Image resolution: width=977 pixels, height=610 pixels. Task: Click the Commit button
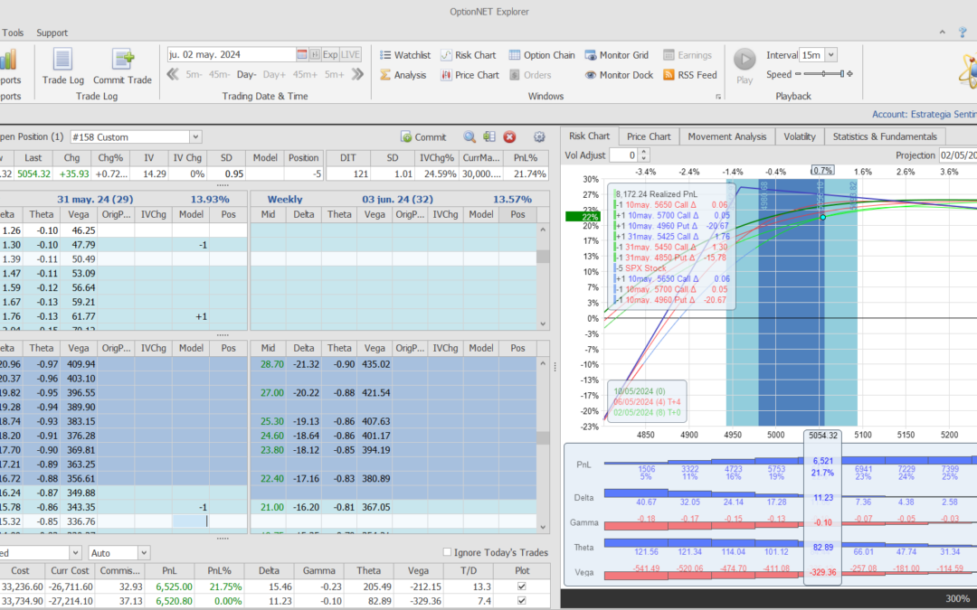coord(423,137)
